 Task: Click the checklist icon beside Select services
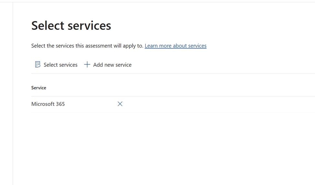(x=38, y=65)
